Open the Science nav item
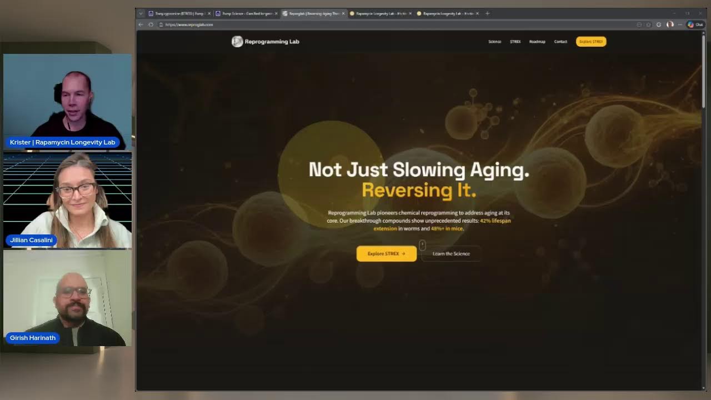Screen dimensions: 711x400 tap(494, 42)
